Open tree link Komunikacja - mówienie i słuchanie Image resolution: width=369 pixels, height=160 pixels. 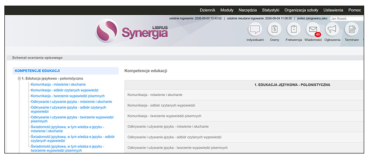(58, 84)
